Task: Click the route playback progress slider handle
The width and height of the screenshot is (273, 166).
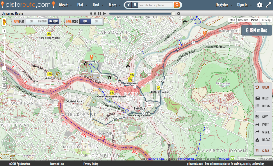Action: click(x=173, y=14)
